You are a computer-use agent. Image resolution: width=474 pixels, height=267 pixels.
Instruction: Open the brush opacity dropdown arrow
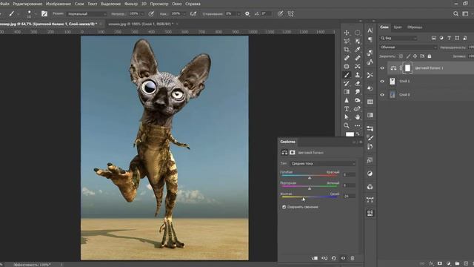(142, 14)
